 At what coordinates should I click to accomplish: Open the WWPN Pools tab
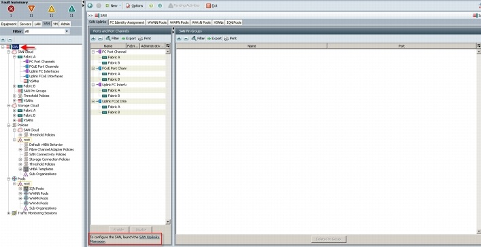pyautogui.click(x=179, y=22)
